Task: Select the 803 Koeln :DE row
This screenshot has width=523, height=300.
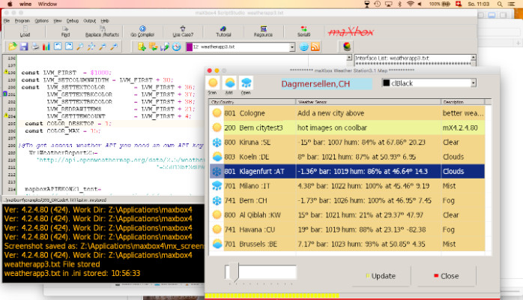Action: [347, 157]
